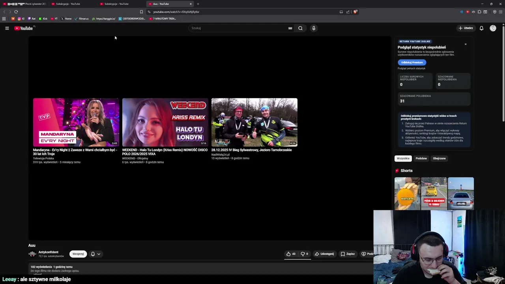
Task: Open YouTube notifications bell at top
Action: (481, 28)
